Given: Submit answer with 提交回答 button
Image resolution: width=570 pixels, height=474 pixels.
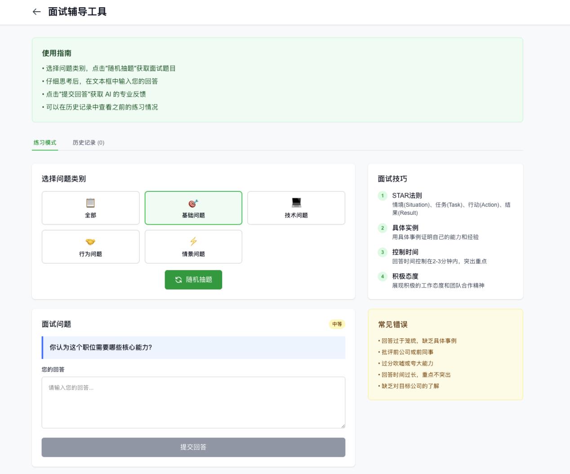Looking at the screenshot, I should (193, 447).
